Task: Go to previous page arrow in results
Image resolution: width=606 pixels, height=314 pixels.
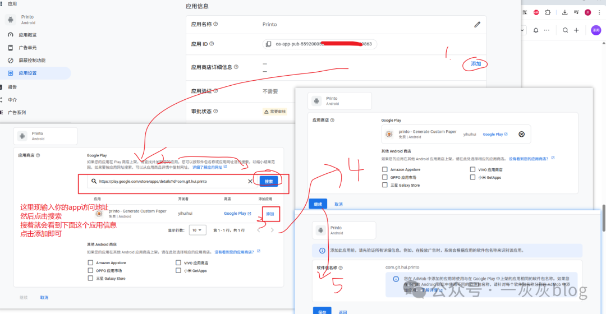Action: (x=259, y=230)
